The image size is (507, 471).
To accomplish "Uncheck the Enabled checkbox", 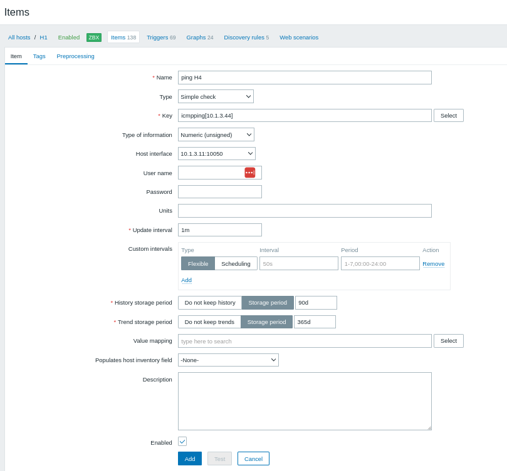I will click(182, 442).
